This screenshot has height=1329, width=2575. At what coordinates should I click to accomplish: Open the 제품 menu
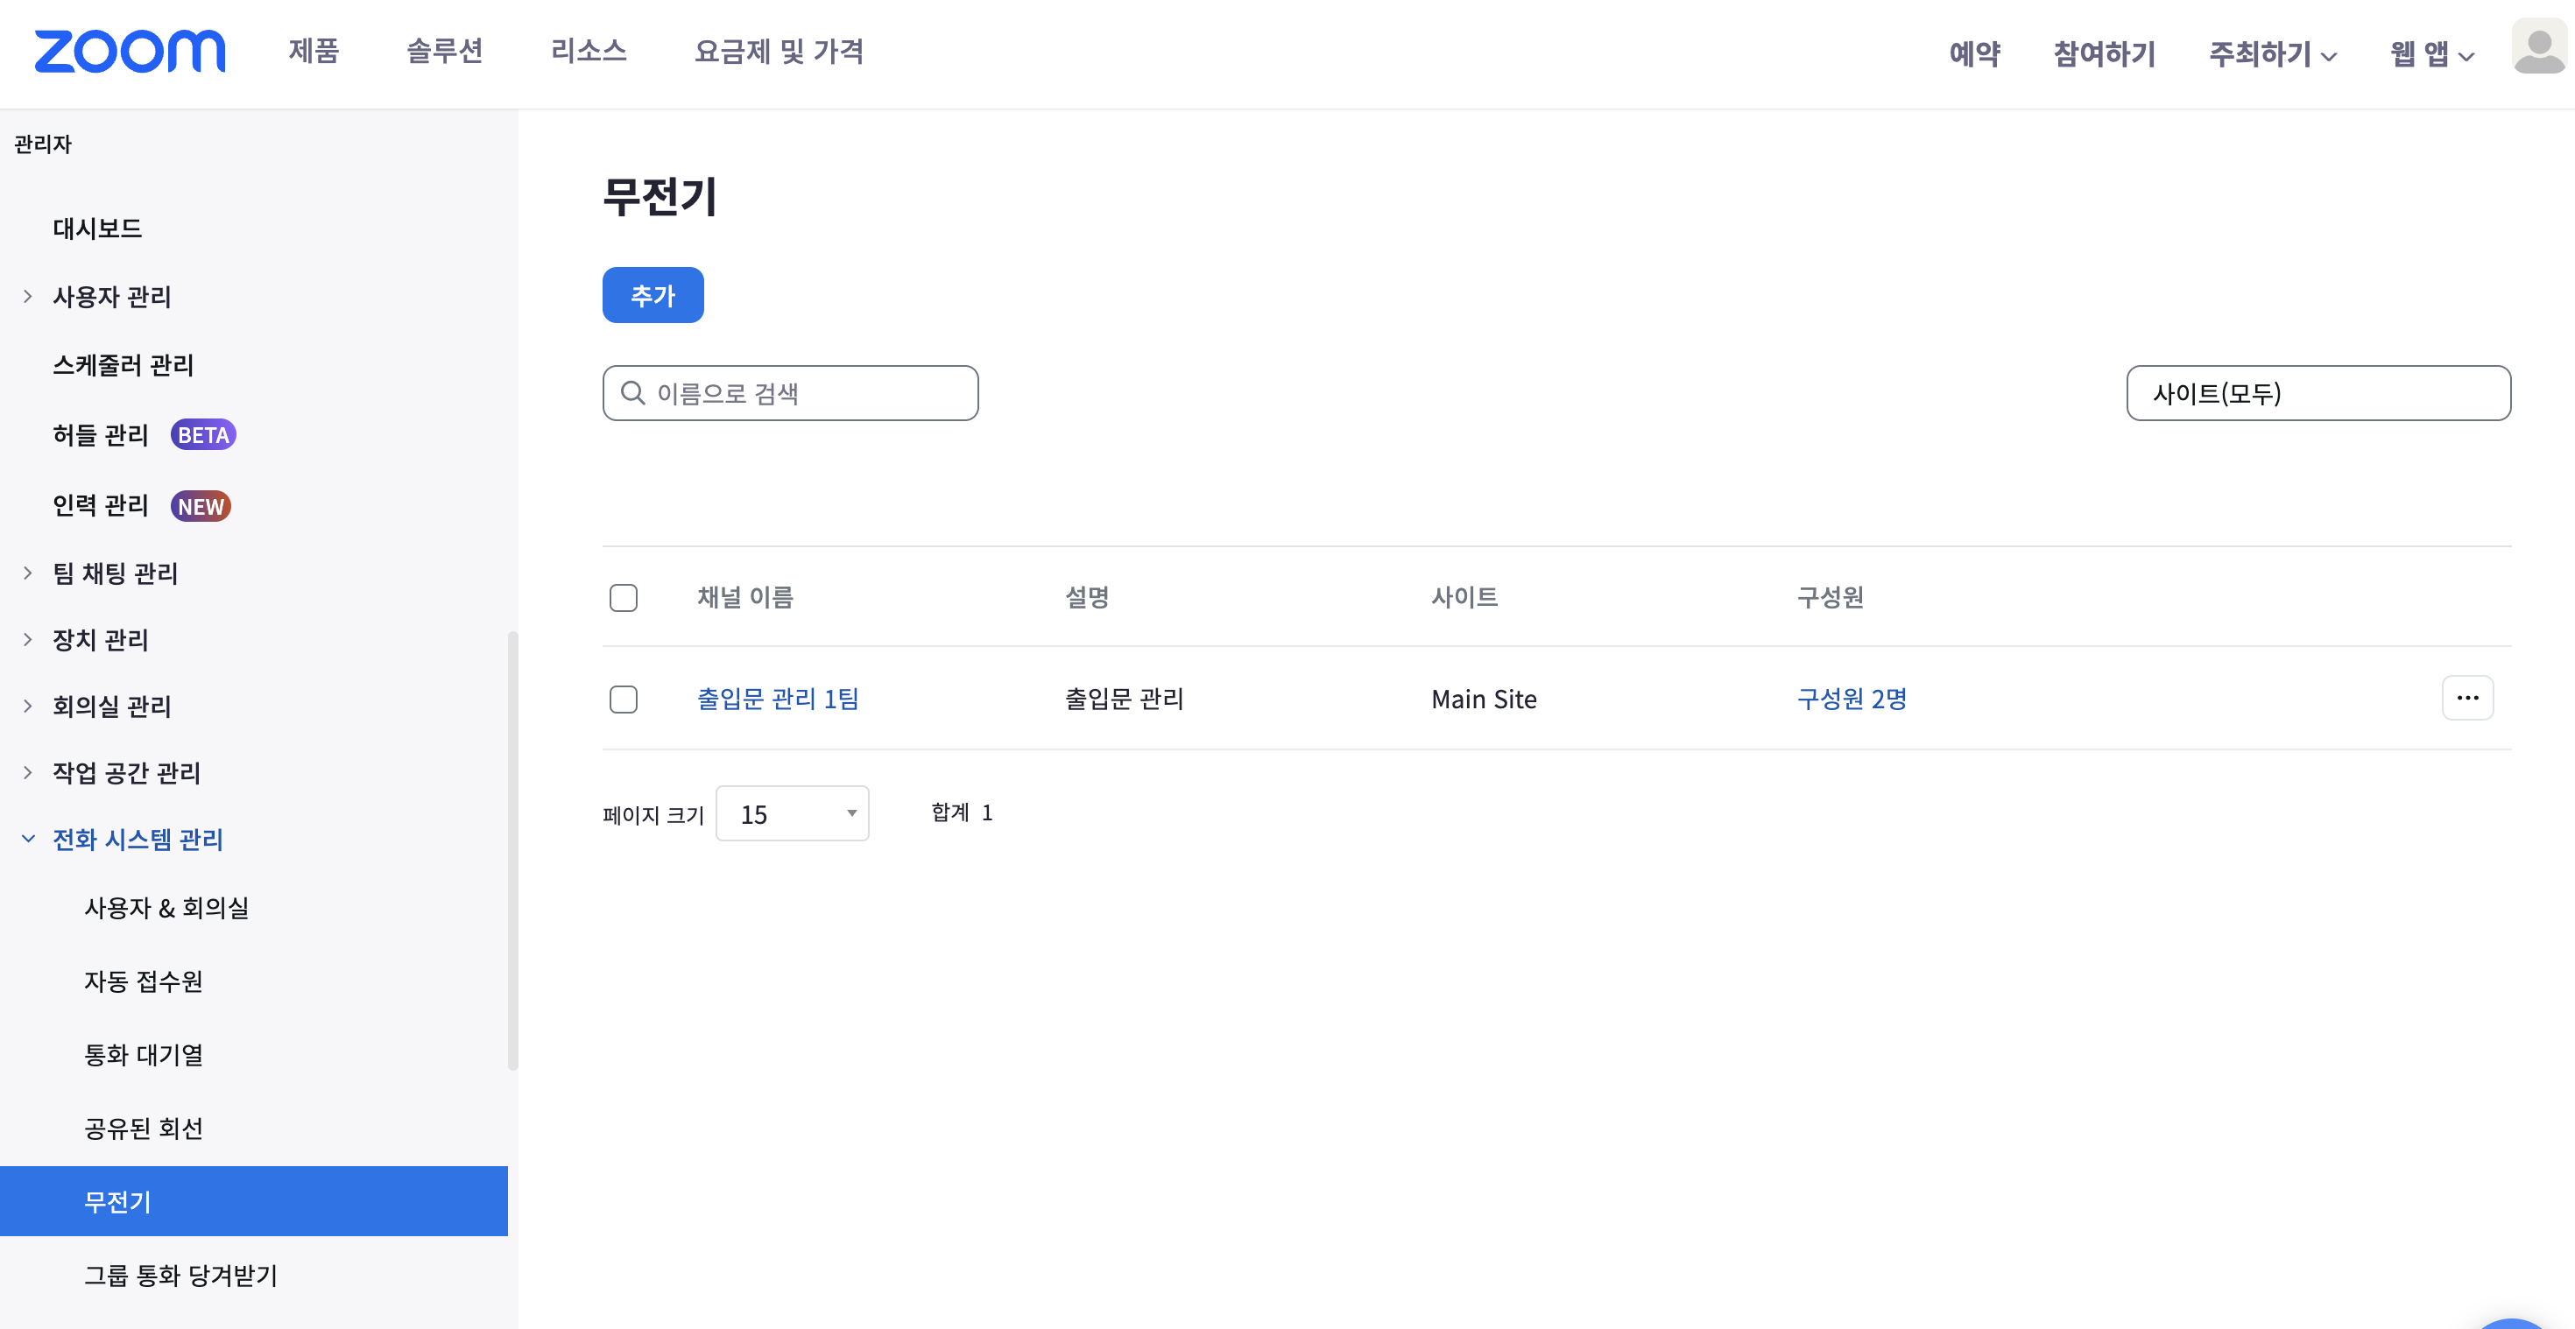314,51
